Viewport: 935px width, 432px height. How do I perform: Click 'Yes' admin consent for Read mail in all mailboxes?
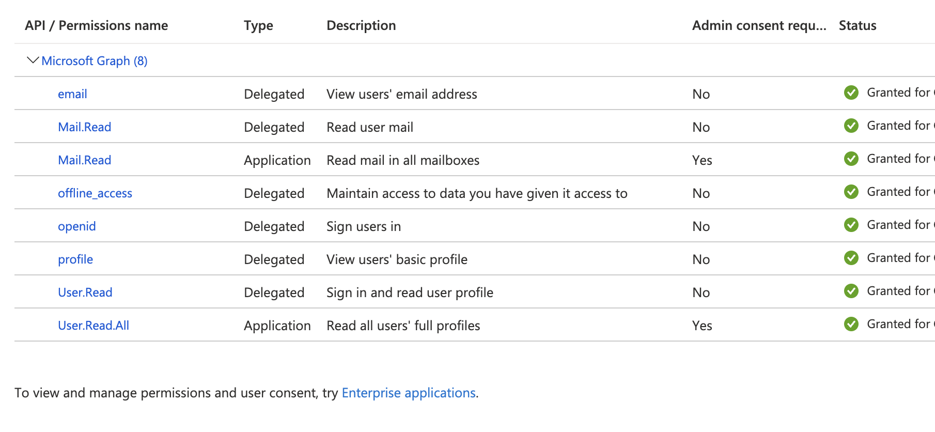coord(702,160)
